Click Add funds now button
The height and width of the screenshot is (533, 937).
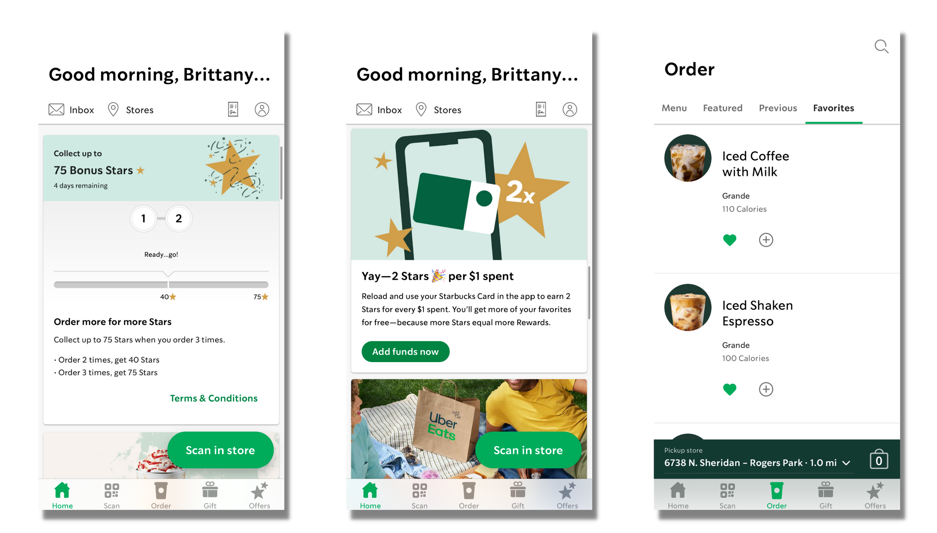405,351
